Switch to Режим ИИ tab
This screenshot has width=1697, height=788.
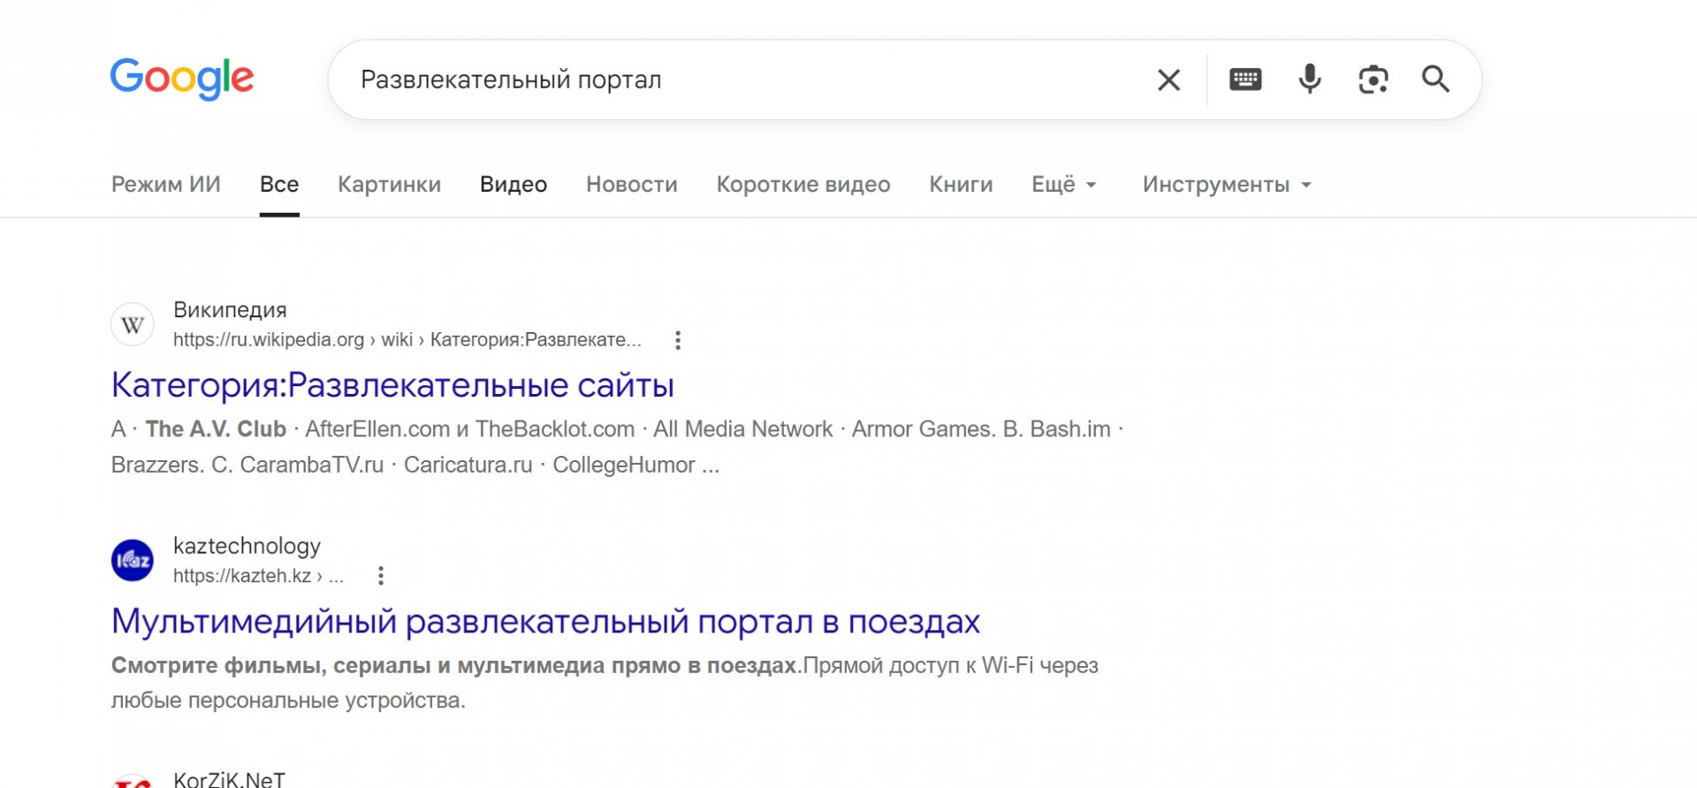tap(166, 185)
